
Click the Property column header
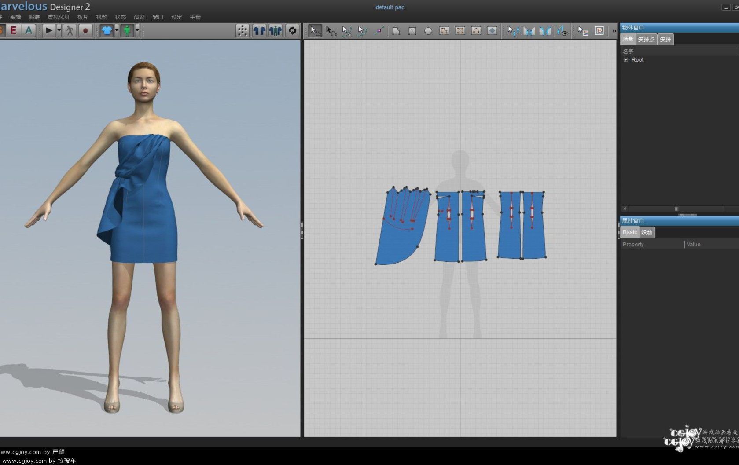tap(653, 244)
